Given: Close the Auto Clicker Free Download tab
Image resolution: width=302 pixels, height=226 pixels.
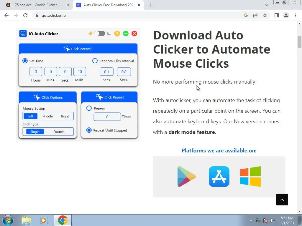Looking at the screenshot, I should tap(139, 5).
